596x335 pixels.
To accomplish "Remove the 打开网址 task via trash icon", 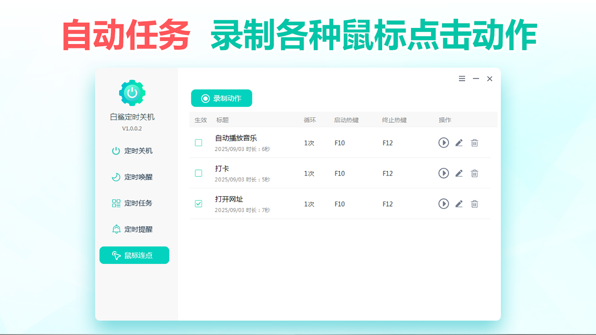I will [x=474, y=204].
